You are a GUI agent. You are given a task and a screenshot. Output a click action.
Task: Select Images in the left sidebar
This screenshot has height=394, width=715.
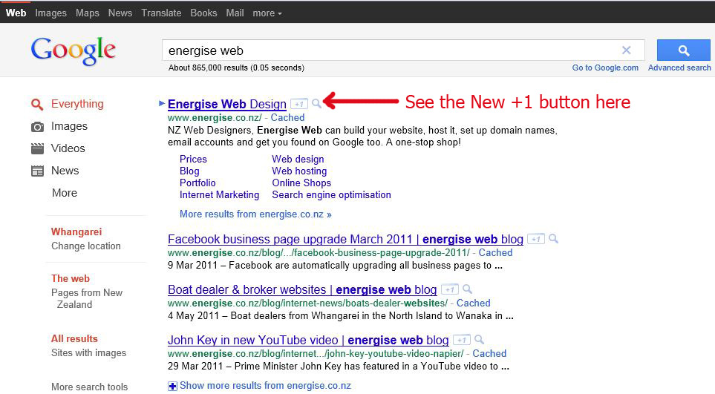click(x=69, y=126)
